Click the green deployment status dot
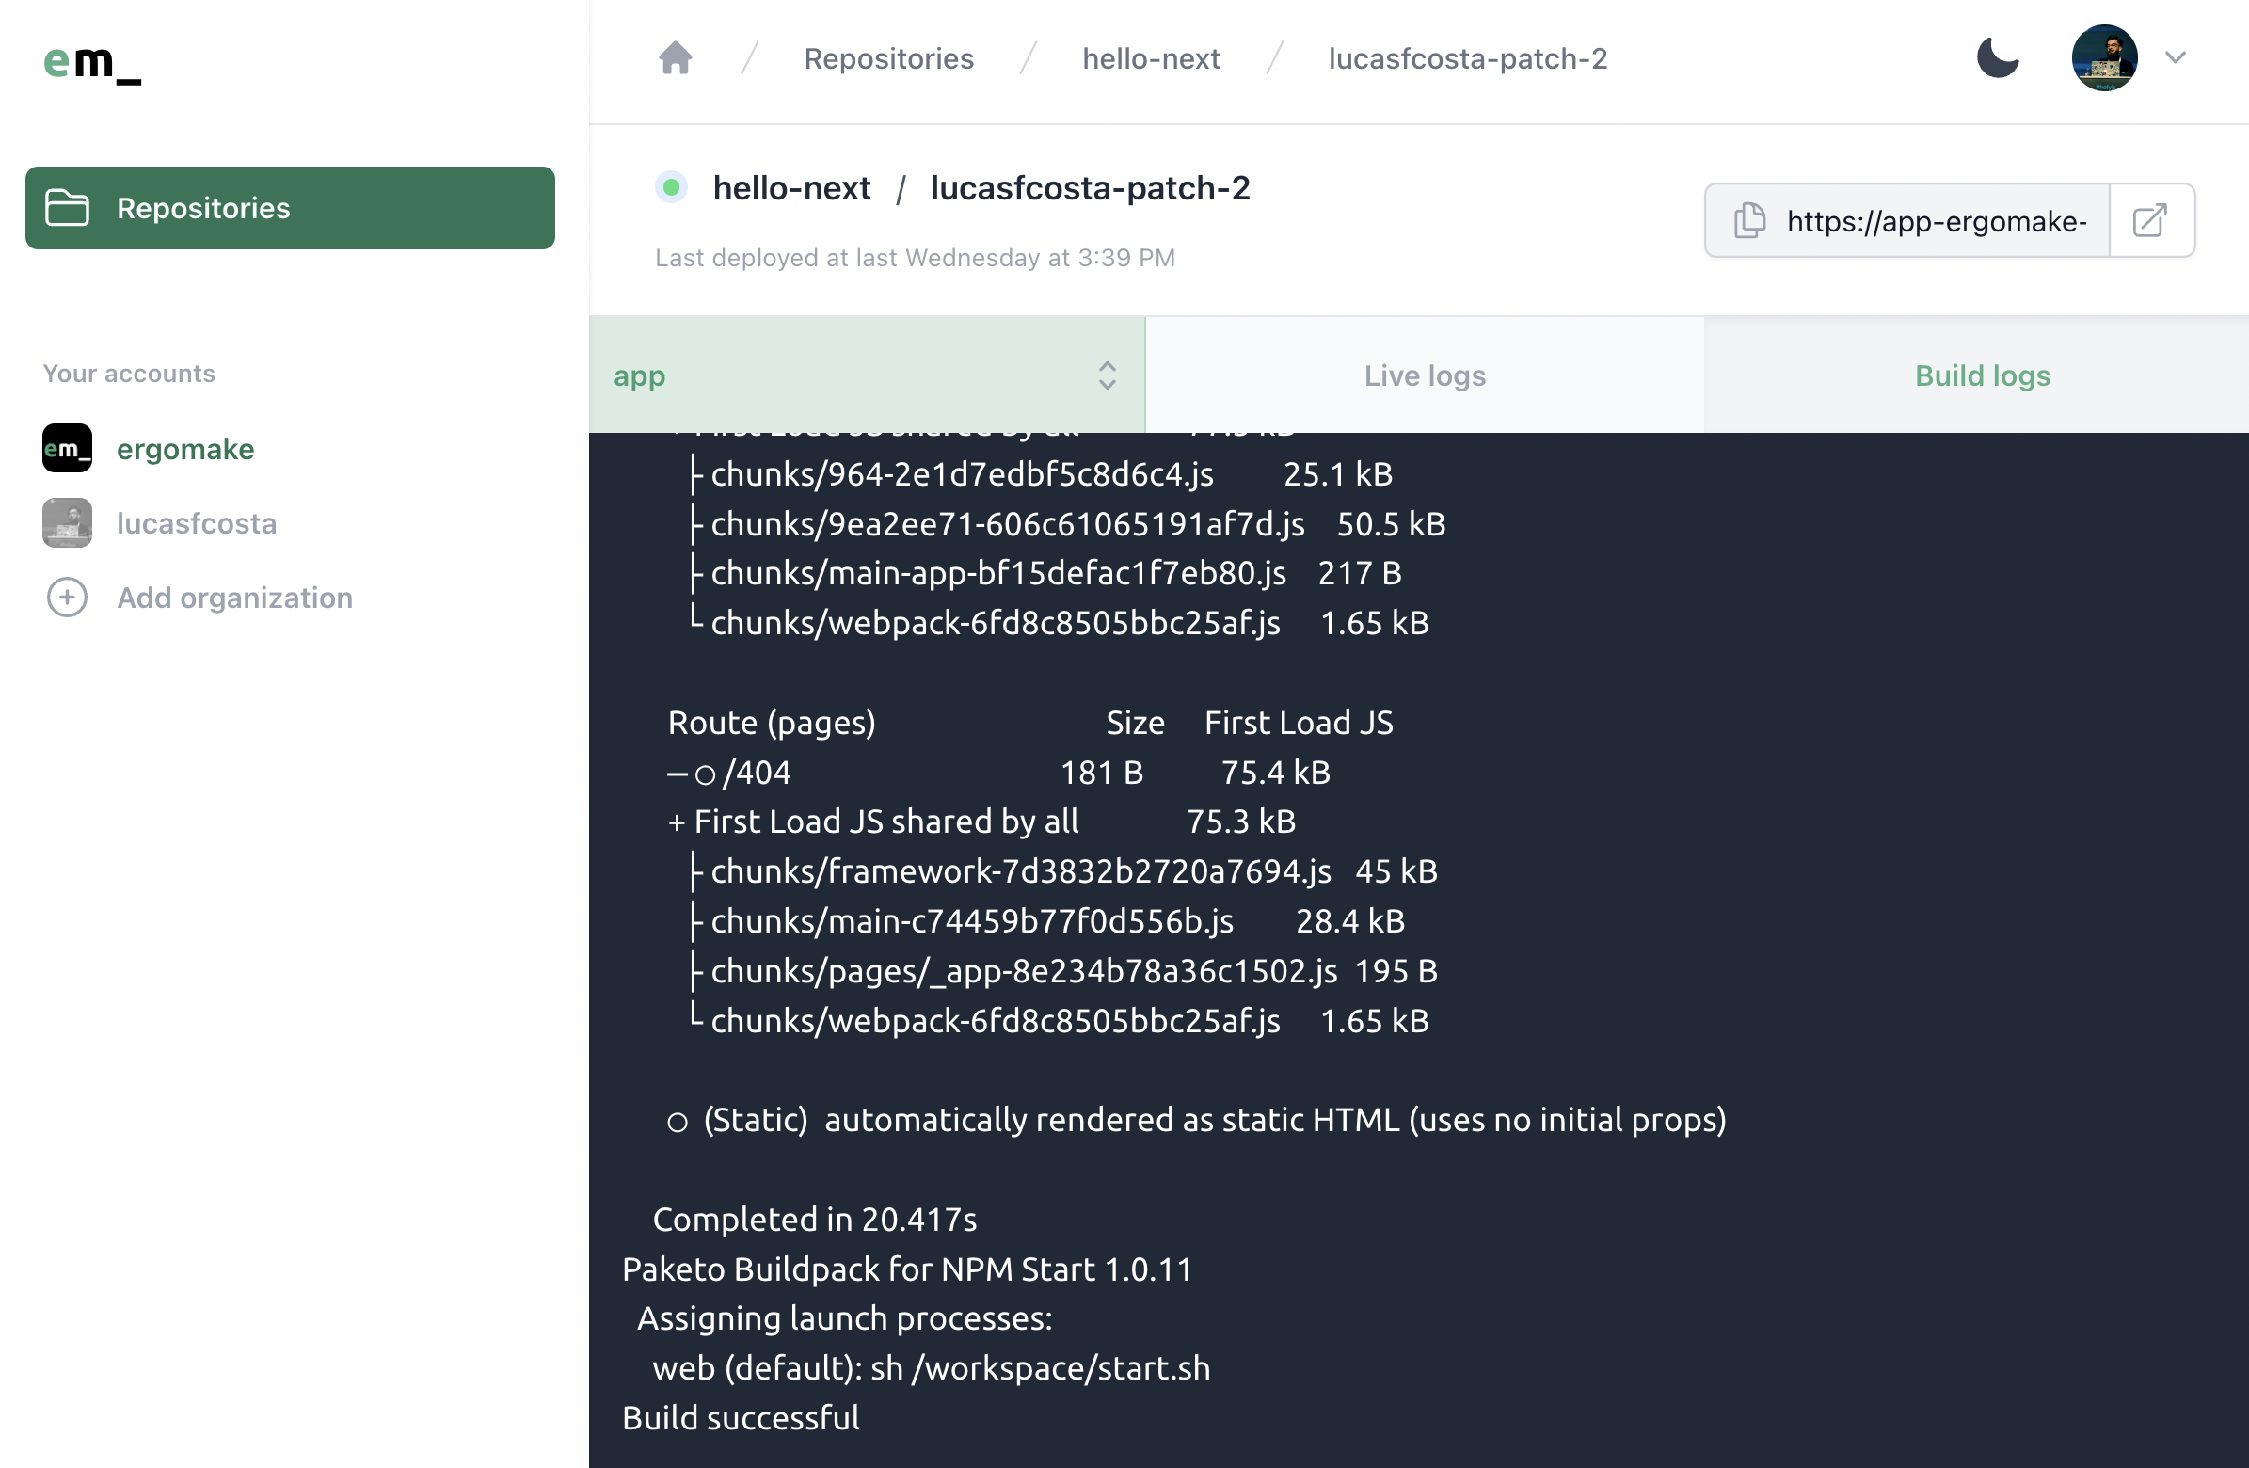Viewport: 2249px width, 1468px height. pyautogui.click(x=671, y=187)
